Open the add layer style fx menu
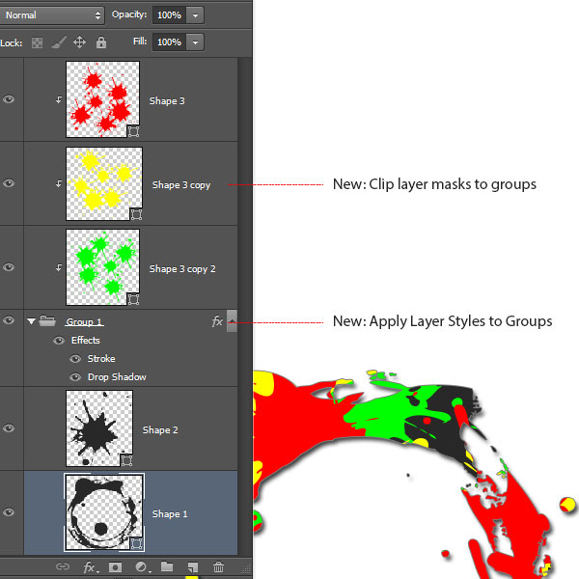This screenshot has height=579, width=579. coord(91,567)
